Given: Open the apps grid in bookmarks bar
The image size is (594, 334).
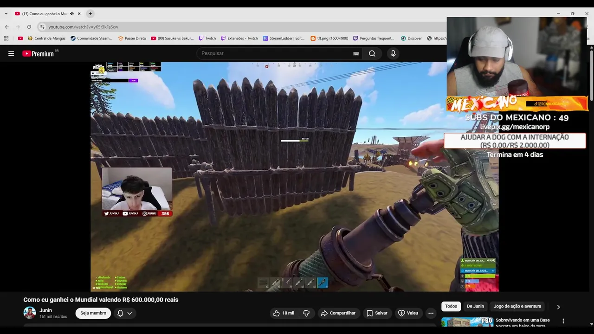Looking at the screenshot, I should (6, 39).
